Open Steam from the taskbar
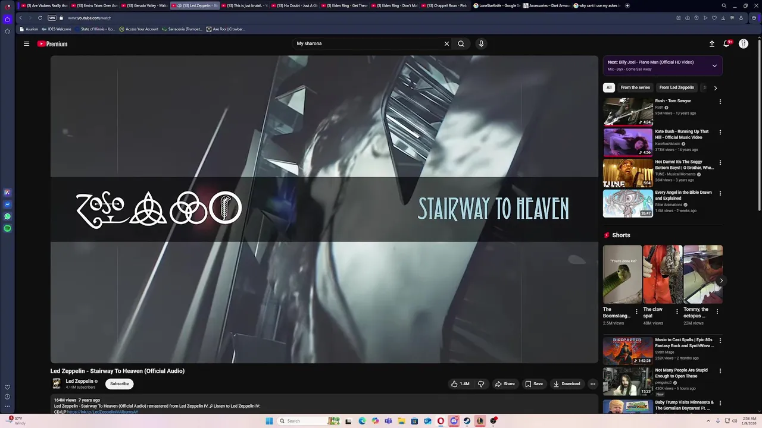 click(467, 421)
